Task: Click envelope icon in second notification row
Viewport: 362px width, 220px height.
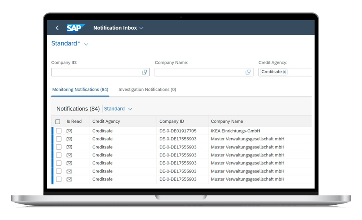Action: tap(69, 139)
